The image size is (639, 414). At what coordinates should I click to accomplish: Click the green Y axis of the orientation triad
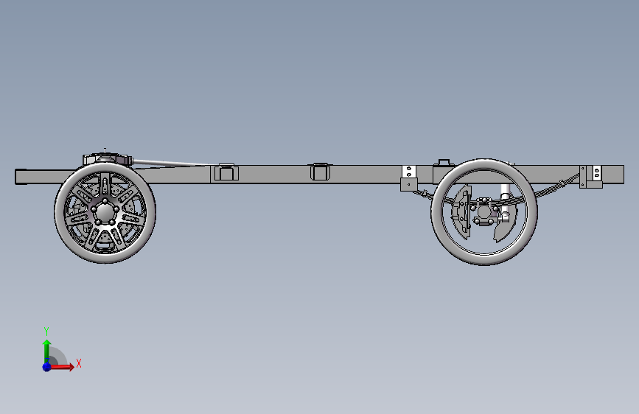point(47,351)
